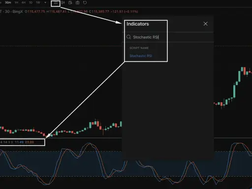Expand the timeframe dropdown arrow

coord(45,2)
